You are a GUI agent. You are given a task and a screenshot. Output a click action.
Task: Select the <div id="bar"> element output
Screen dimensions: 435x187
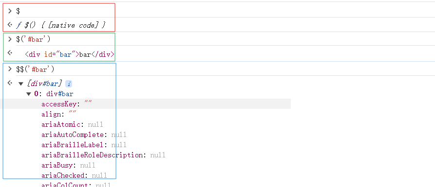click(69, 54)
